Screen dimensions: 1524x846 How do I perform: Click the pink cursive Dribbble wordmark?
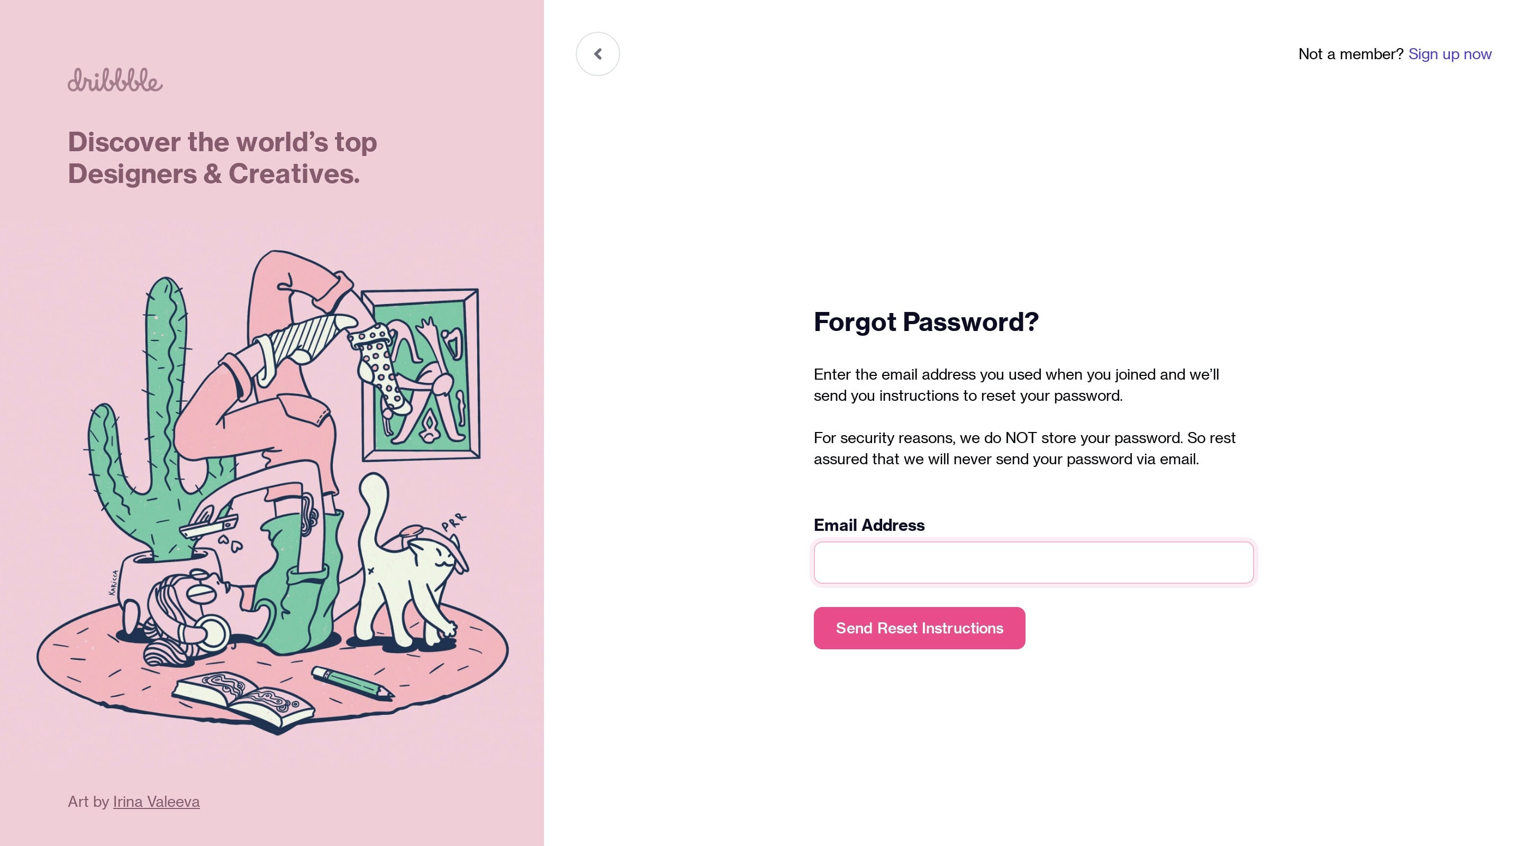(x=115, y=81)
